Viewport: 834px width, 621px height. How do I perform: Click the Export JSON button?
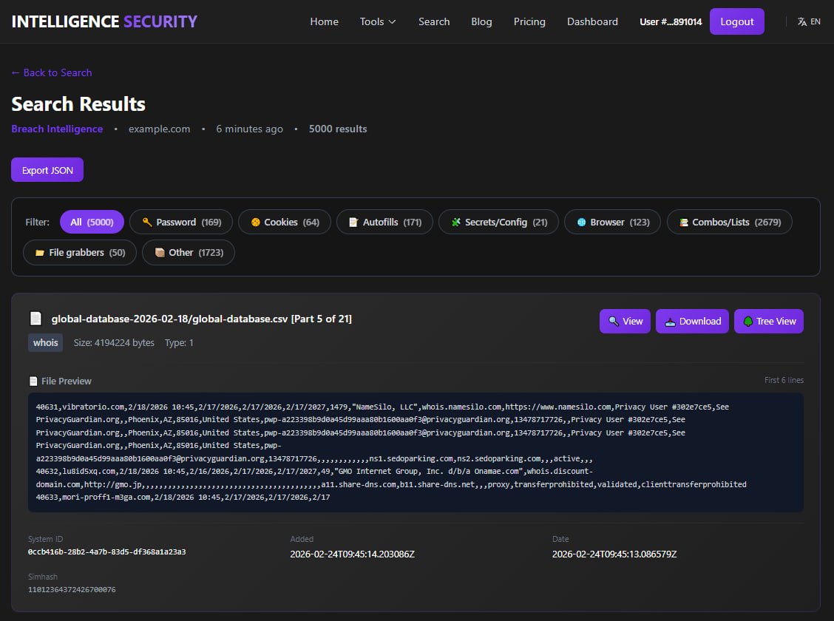[x=47, y=169]
